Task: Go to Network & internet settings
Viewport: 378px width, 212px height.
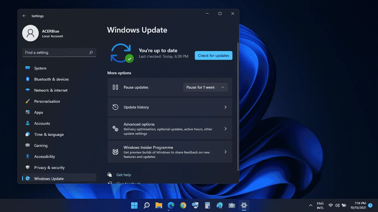Action: 59,90
